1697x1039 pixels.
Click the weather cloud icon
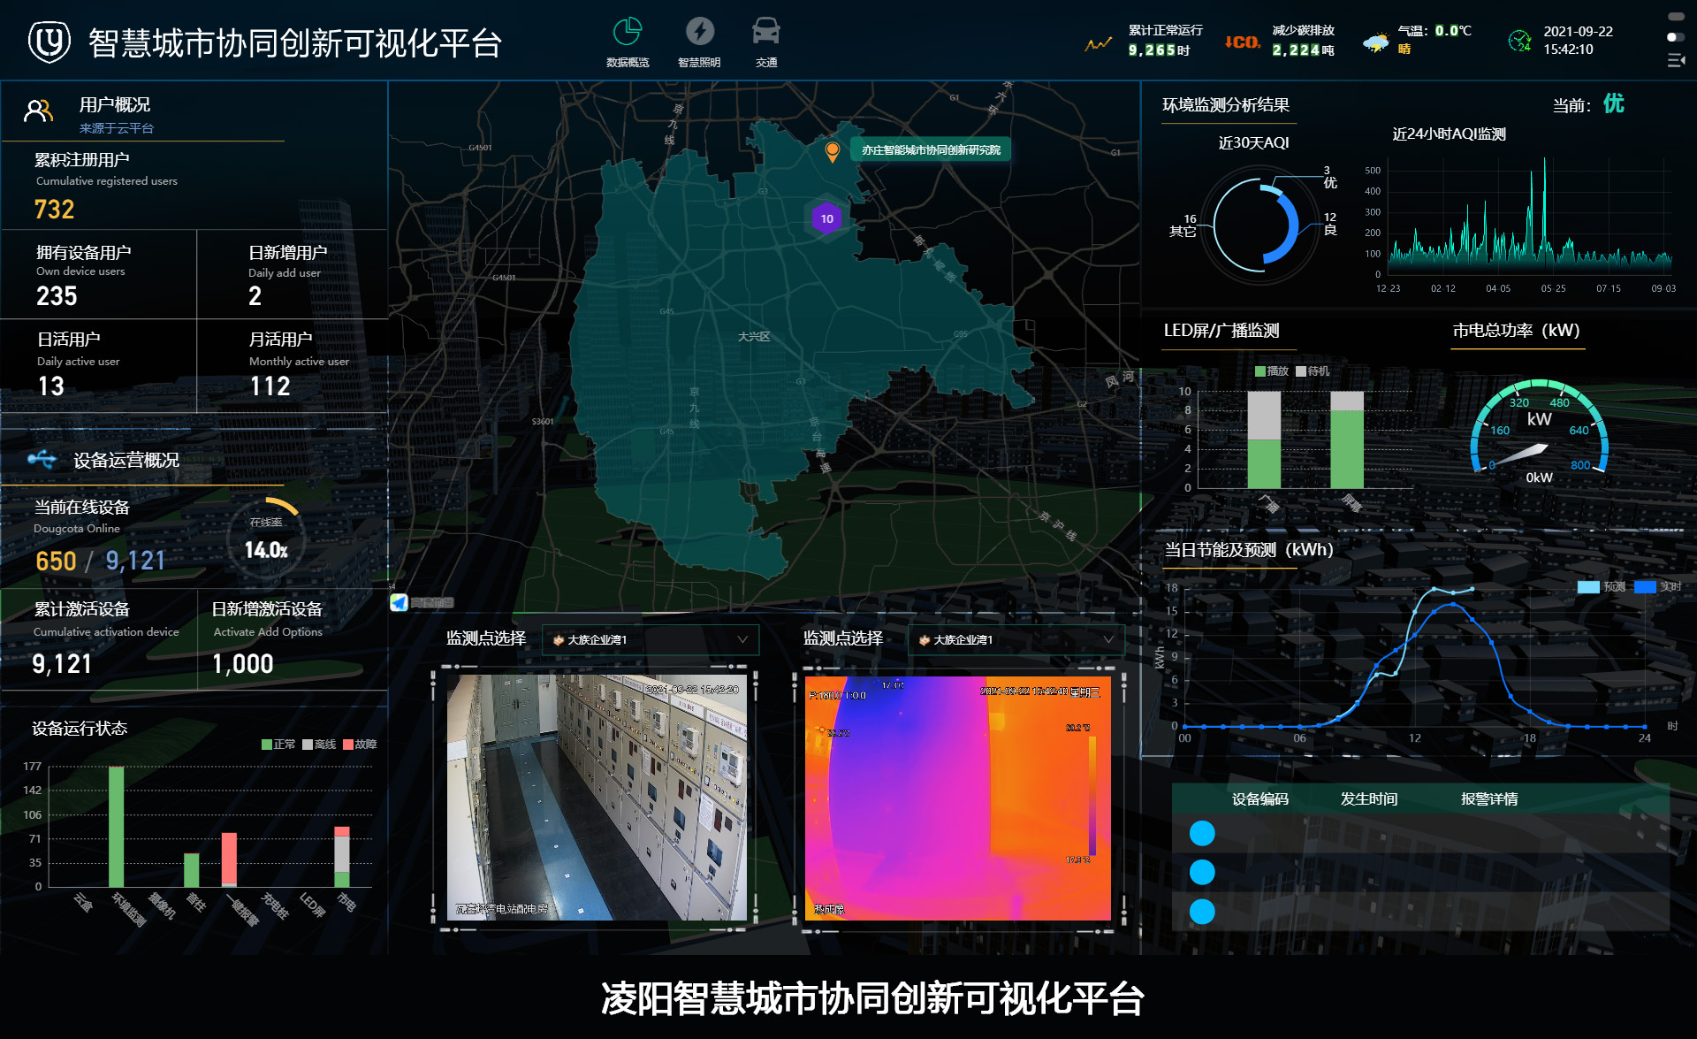(1375, 42)
